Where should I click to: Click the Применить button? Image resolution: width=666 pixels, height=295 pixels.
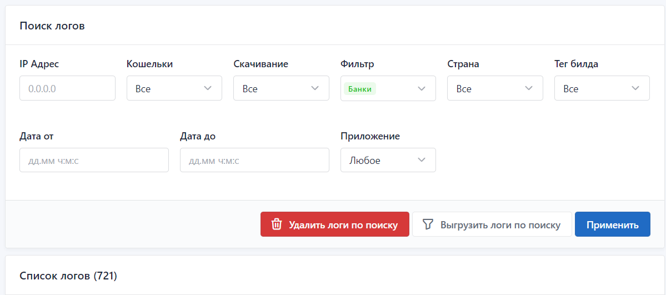pos(613,224)
